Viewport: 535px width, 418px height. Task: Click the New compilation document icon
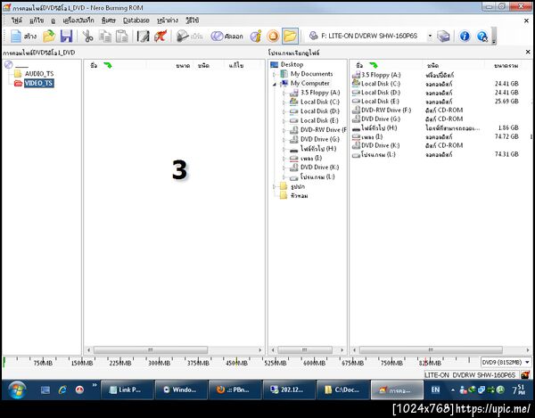coord(16,36)
